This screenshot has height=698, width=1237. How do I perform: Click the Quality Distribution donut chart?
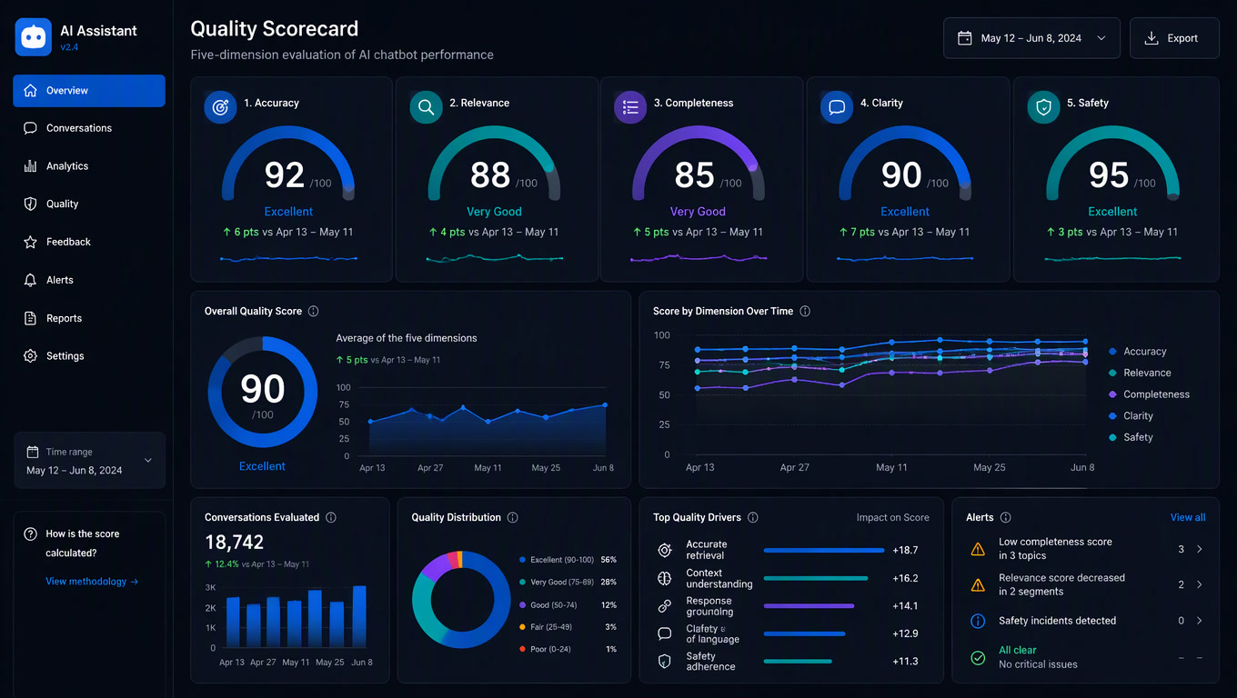coord(460,599)
